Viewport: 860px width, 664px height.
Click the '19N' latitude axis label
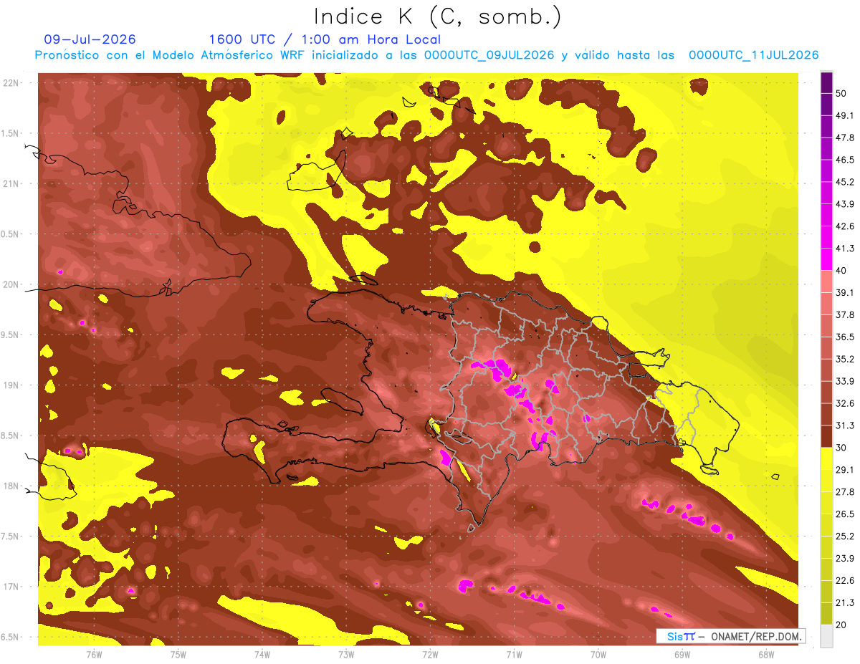tap(11, 385)
